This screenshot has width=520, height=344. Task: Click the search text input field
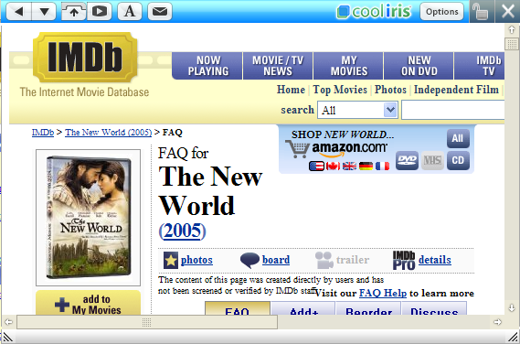453,110
